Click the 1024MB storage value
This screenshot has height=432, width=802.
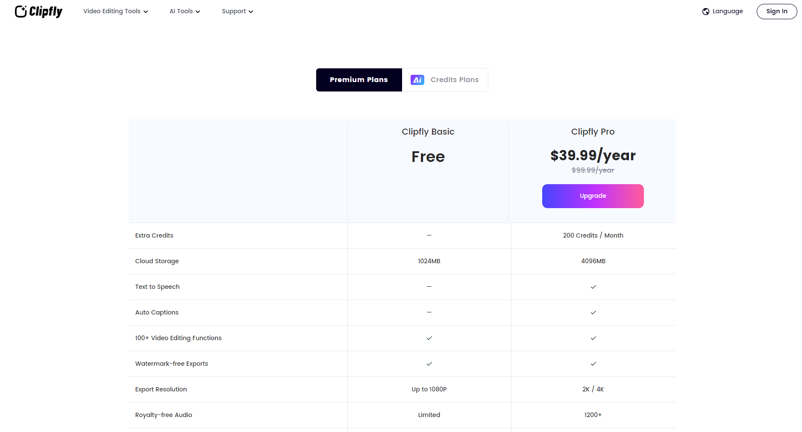coord(429,261)
